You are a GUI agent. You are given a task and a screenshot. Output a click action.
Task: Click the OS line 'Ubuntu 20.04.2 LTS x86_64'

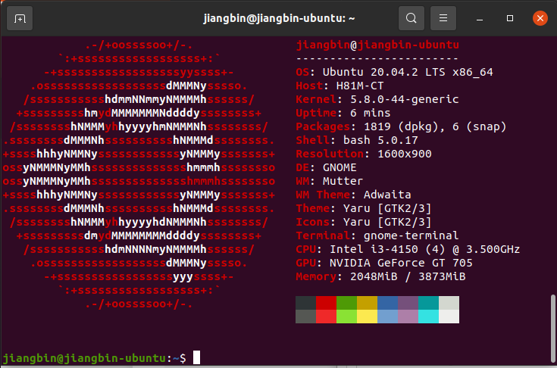click(x=408, y=72)
